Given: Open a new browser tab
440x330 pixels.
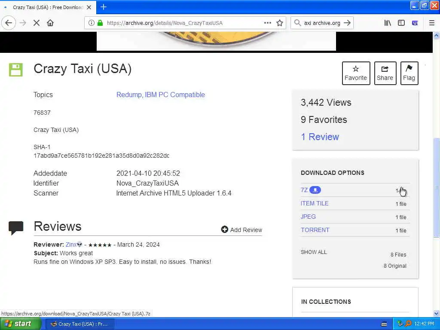Looking at the screenshot, I should pos(104,7).
